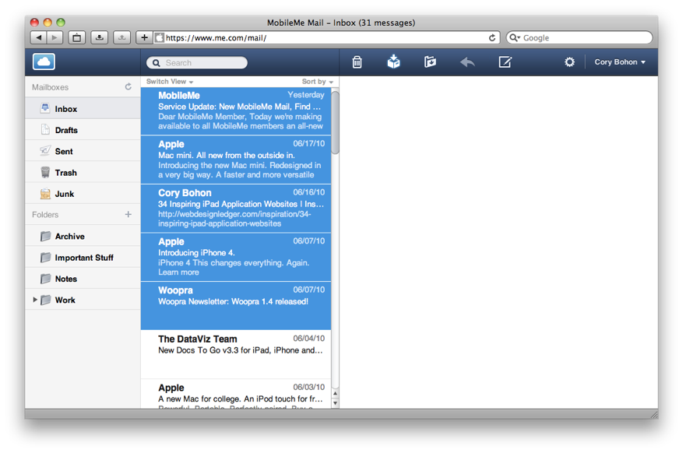Open the Notes folder
This screenshot has width=683, height=453.
coord(83,279)
